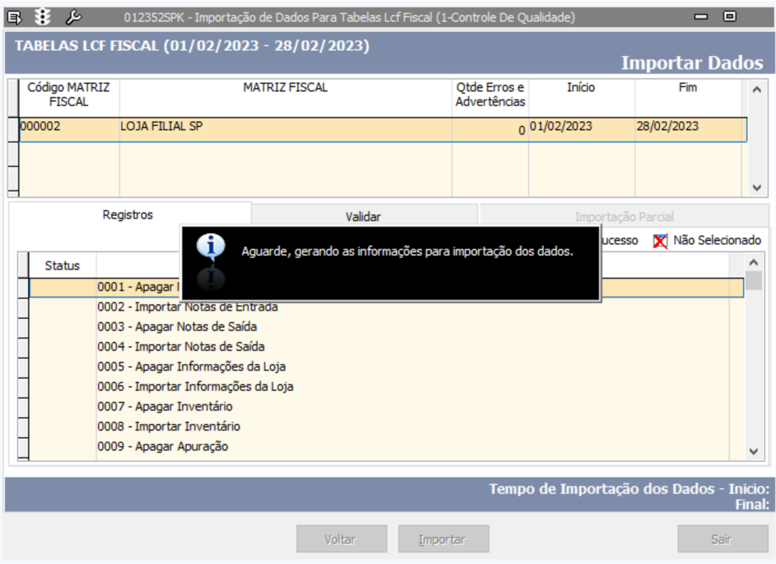Select row 0001 - Apagar
Screen dimensions: 776x564
386,287
